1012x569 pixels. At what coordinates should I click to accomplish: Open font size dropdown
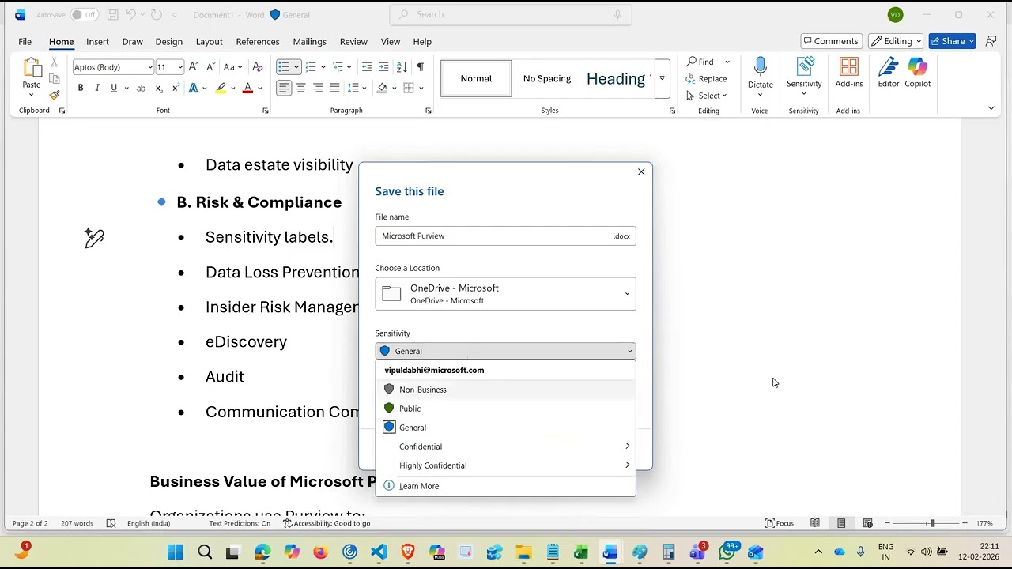tap(180, 67)
